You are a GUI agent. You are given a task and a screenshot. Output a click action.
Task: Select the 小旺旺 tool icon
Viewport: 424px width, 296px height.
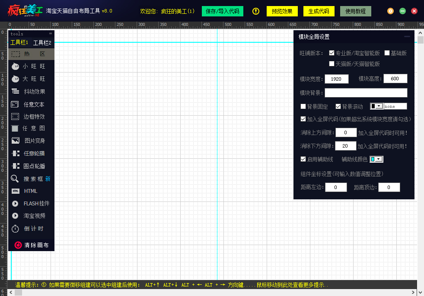[x=16, y=66]
